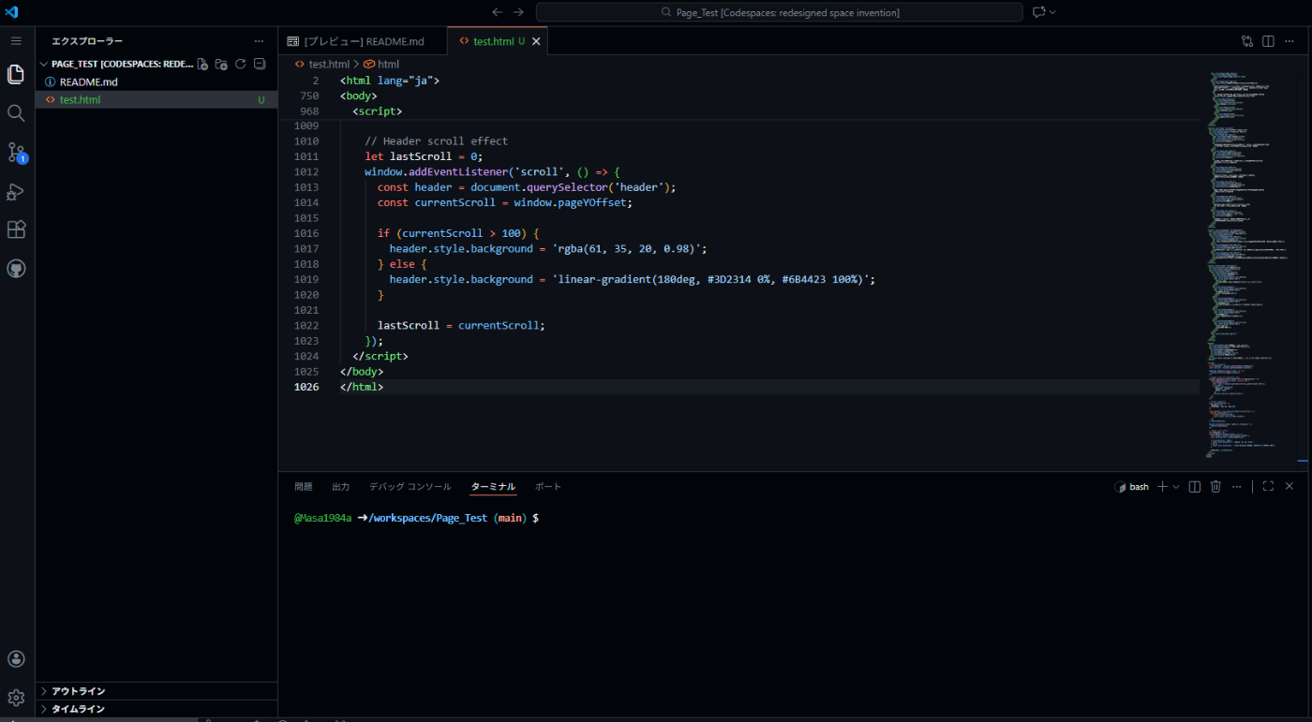The width and height of the screenshot is (1312, 722).
Task: Expand the タイムライン section
Action: 78,709
